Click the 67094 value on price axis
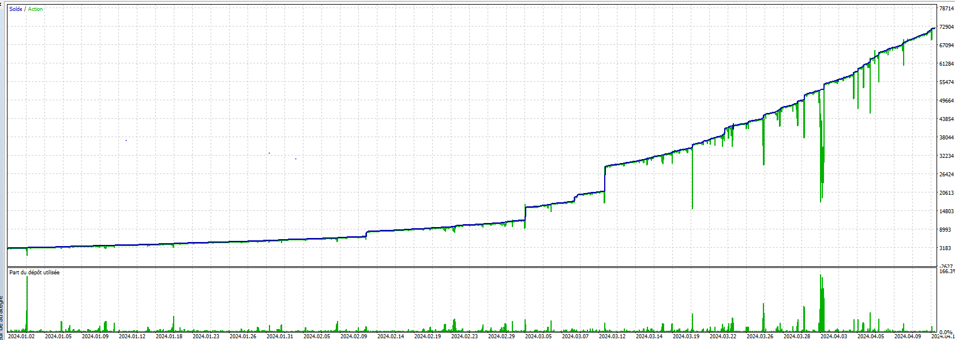The height and width of the screenshot is (340, 955). pos(946,46)
